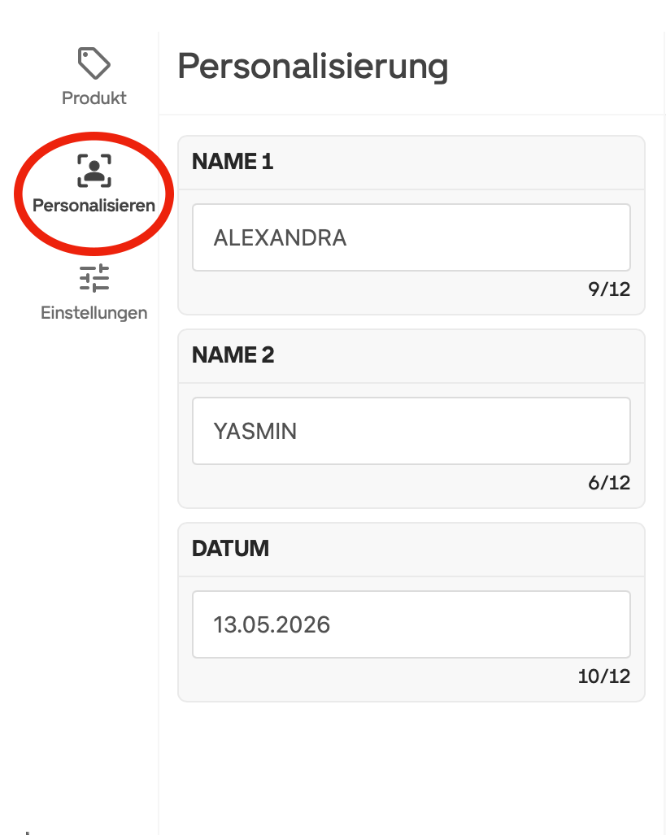Click the Personalisierung page heading
The image size is (666, 835).
pos(312,66)
